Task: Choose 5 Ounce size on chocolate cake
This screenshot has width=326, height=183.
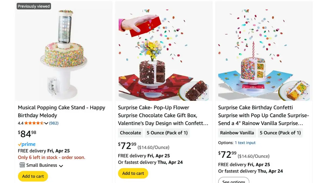Action: click(x=167, y=133)
